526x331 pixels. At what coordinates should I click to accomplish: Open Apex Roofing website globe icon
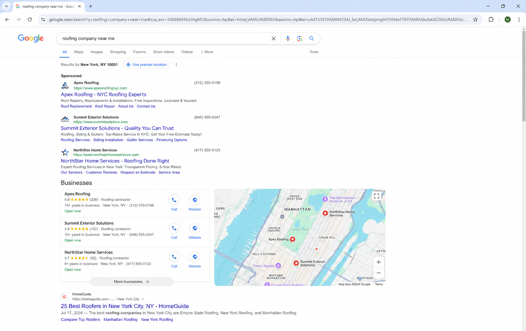(195, 200)
